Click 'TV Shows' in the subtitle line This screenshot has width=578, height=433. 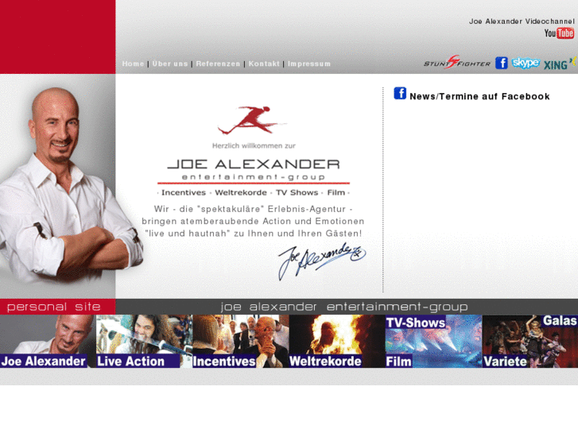pos(297,192)
